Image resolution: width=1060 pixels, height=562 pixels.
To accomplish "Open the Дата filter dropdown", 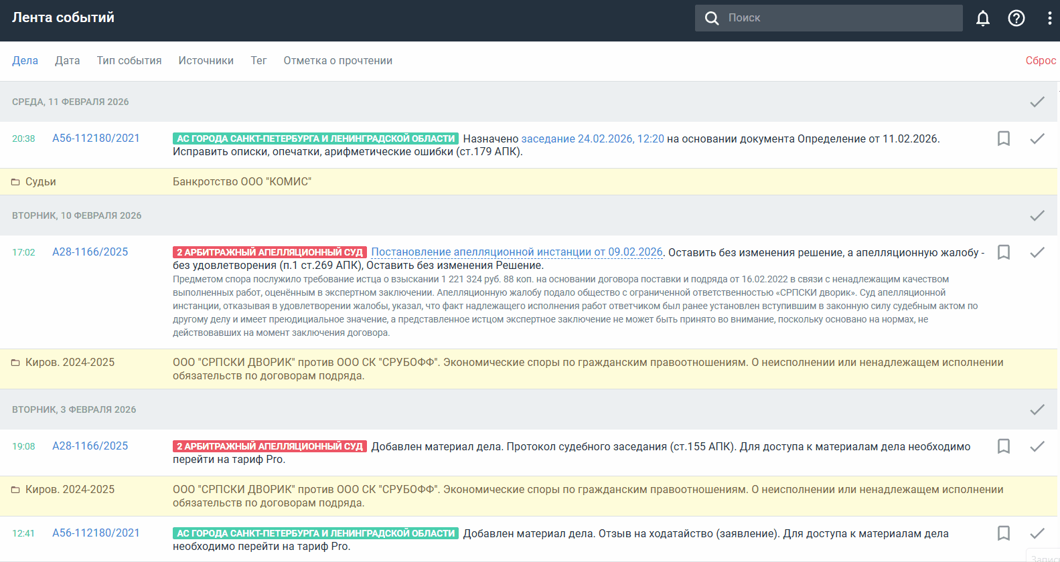I will pos(67,61).
